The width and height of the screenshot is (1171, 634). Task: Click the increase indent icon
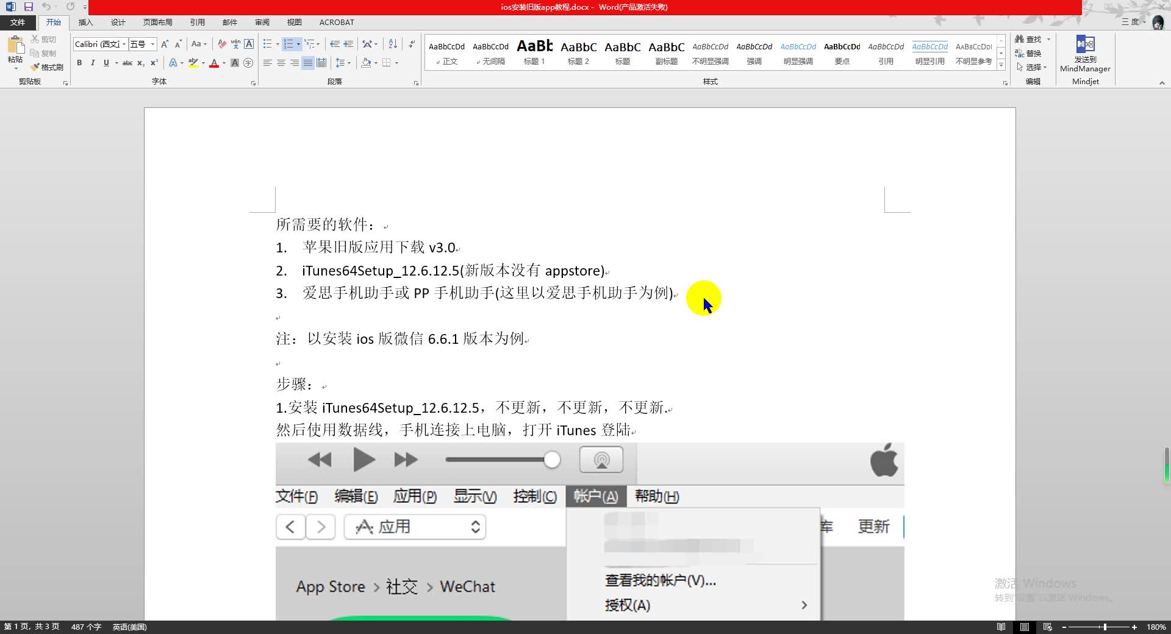348,44
